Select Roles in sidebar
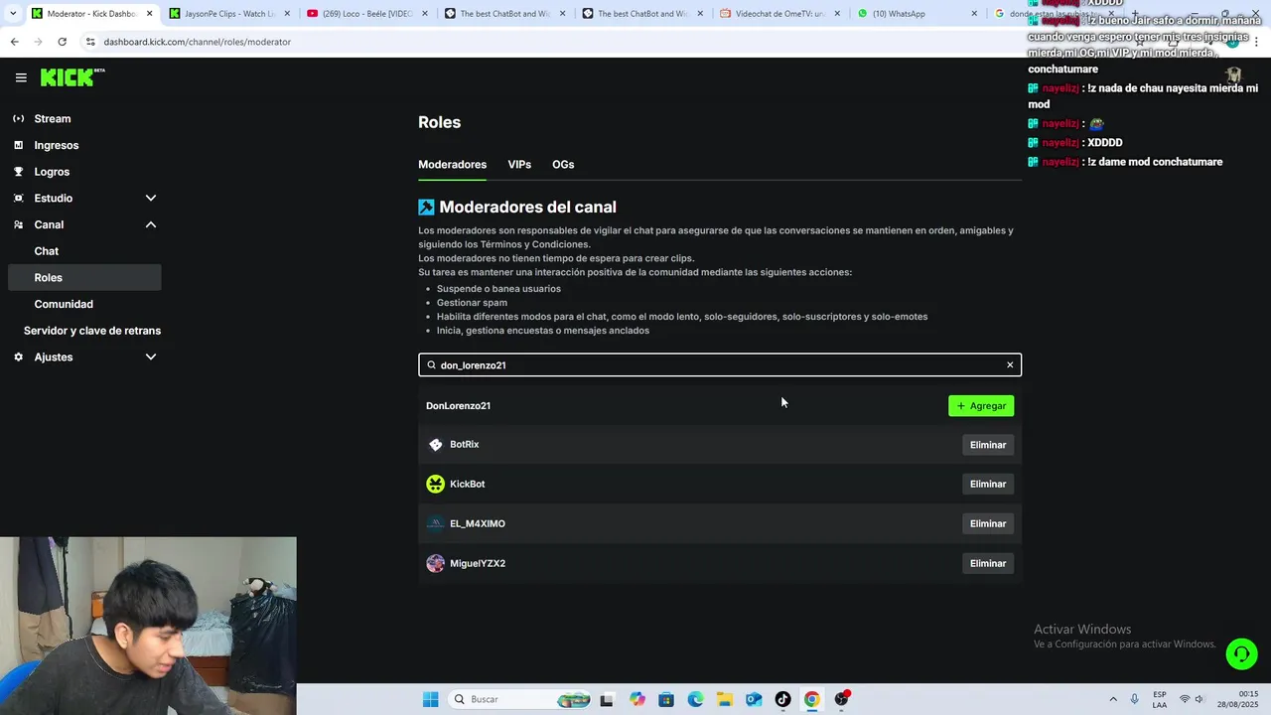The image size is (1271, 715). click(x=84, y=278)
